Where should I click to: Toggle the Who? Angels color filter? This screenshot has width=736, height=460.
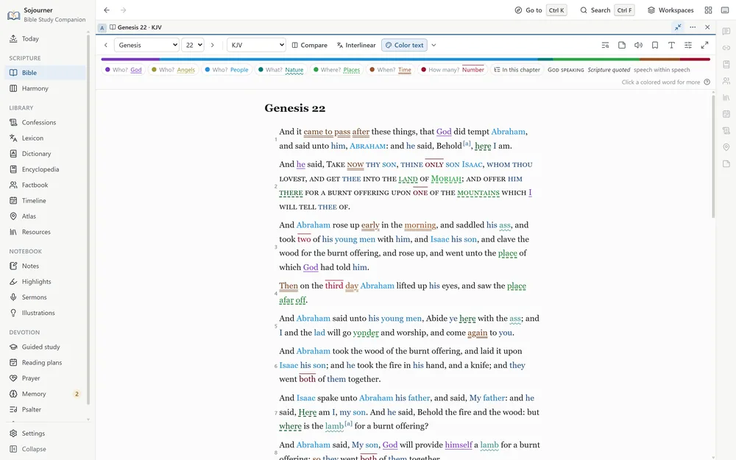pos(173,70)
